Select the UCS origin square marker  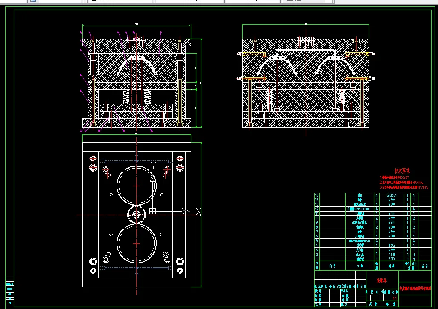[152, 211]
